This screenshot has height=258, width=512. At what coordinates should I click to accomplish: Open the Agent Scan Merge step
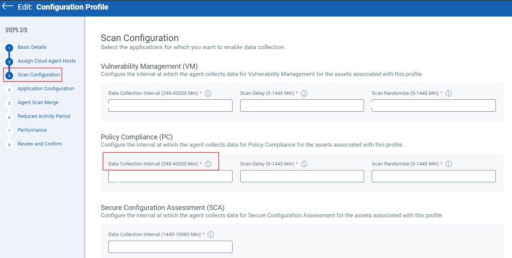38,103
